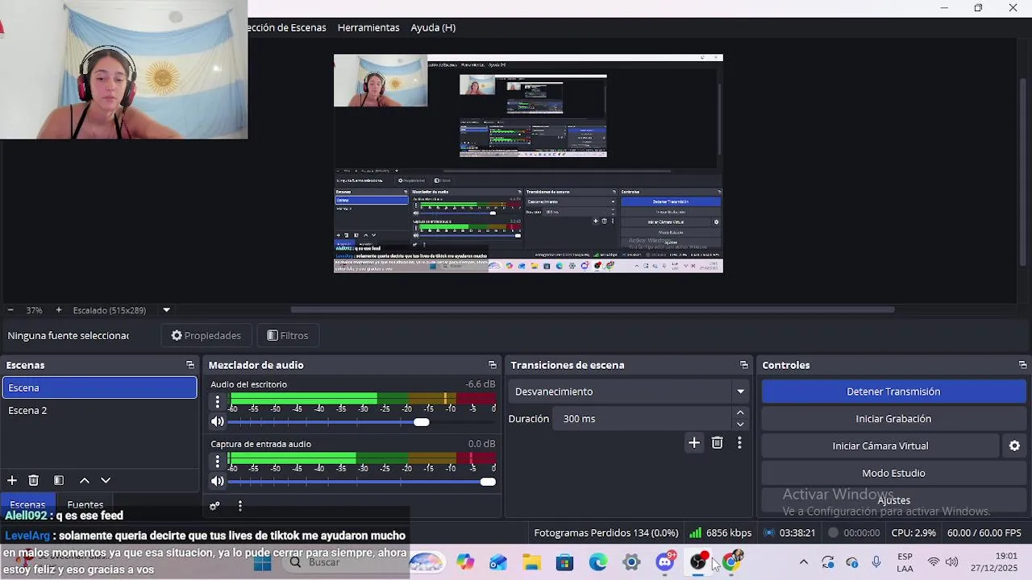
Task: Click the ESP LAA language indicator
Action: pyautogui.click(x=905, y=562)
